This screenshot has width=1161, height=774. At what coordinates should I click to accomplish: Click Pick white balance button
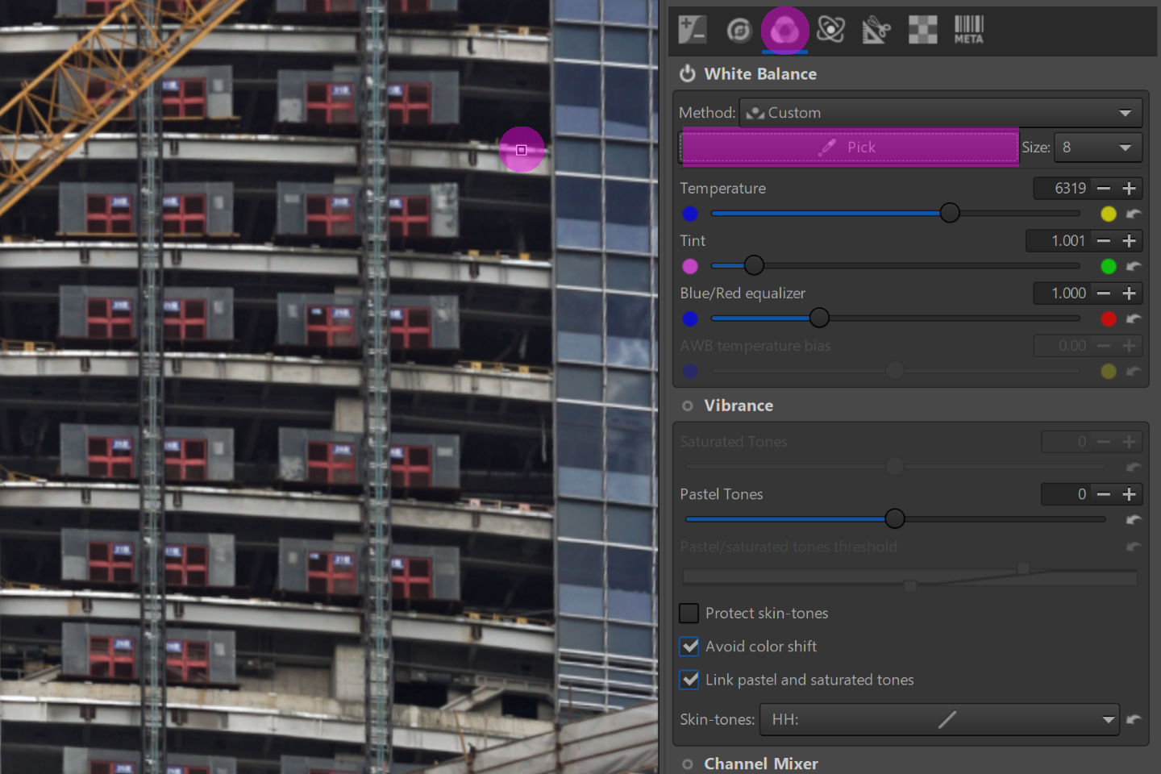tap(850, 148)
